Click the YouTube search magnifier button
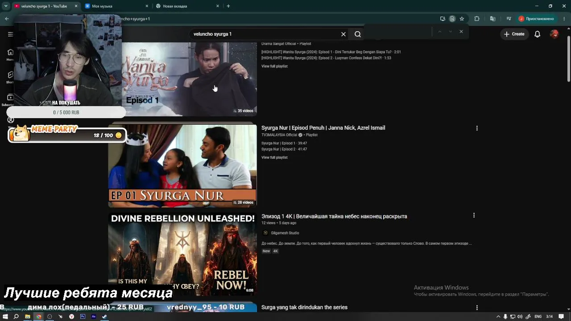 point(358,34)
